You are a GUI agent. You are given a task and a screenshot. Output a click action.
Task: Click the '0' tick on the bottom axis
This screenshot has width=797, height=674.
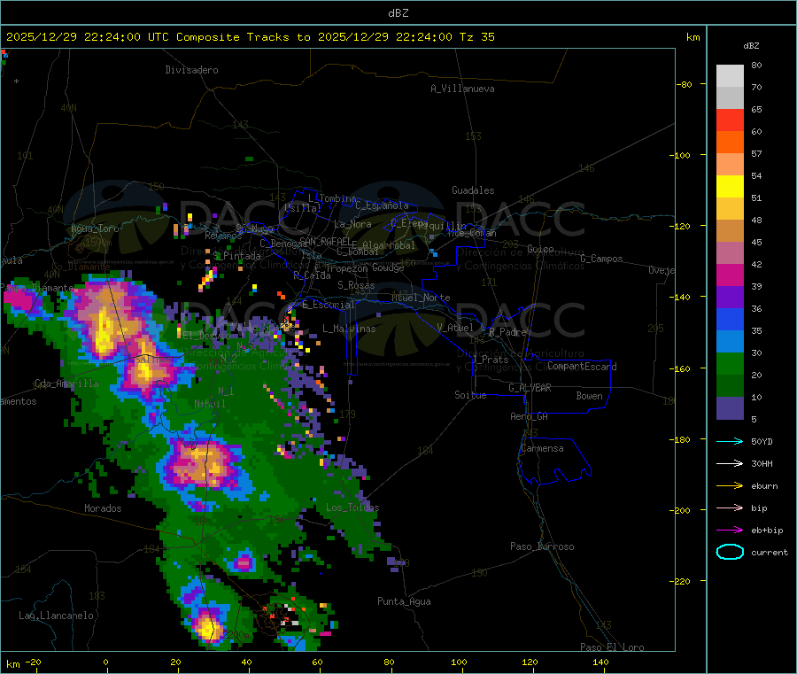(x=105, y=662)
